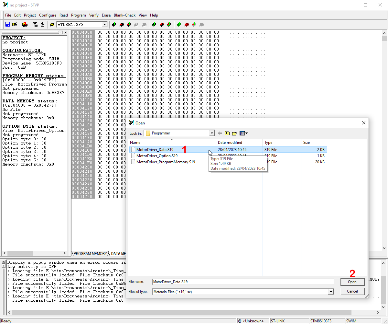Click the blue floppy disk Save icon

point(7,25)
